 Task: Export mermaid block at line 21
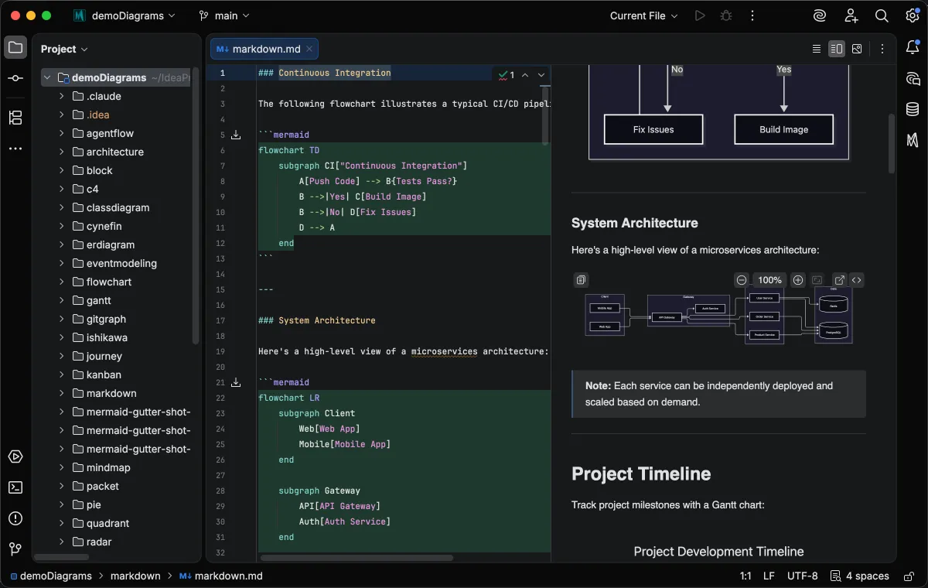[236, 382]
